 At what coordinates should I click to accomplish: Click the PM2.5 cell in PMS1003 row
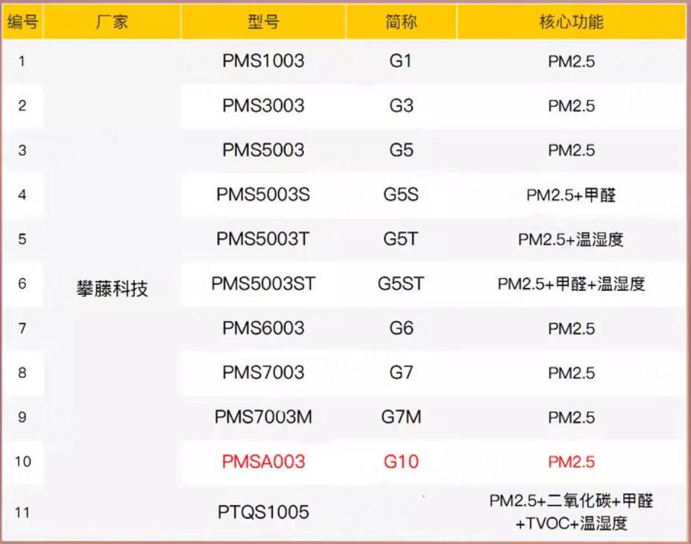[x=571, y=61]
